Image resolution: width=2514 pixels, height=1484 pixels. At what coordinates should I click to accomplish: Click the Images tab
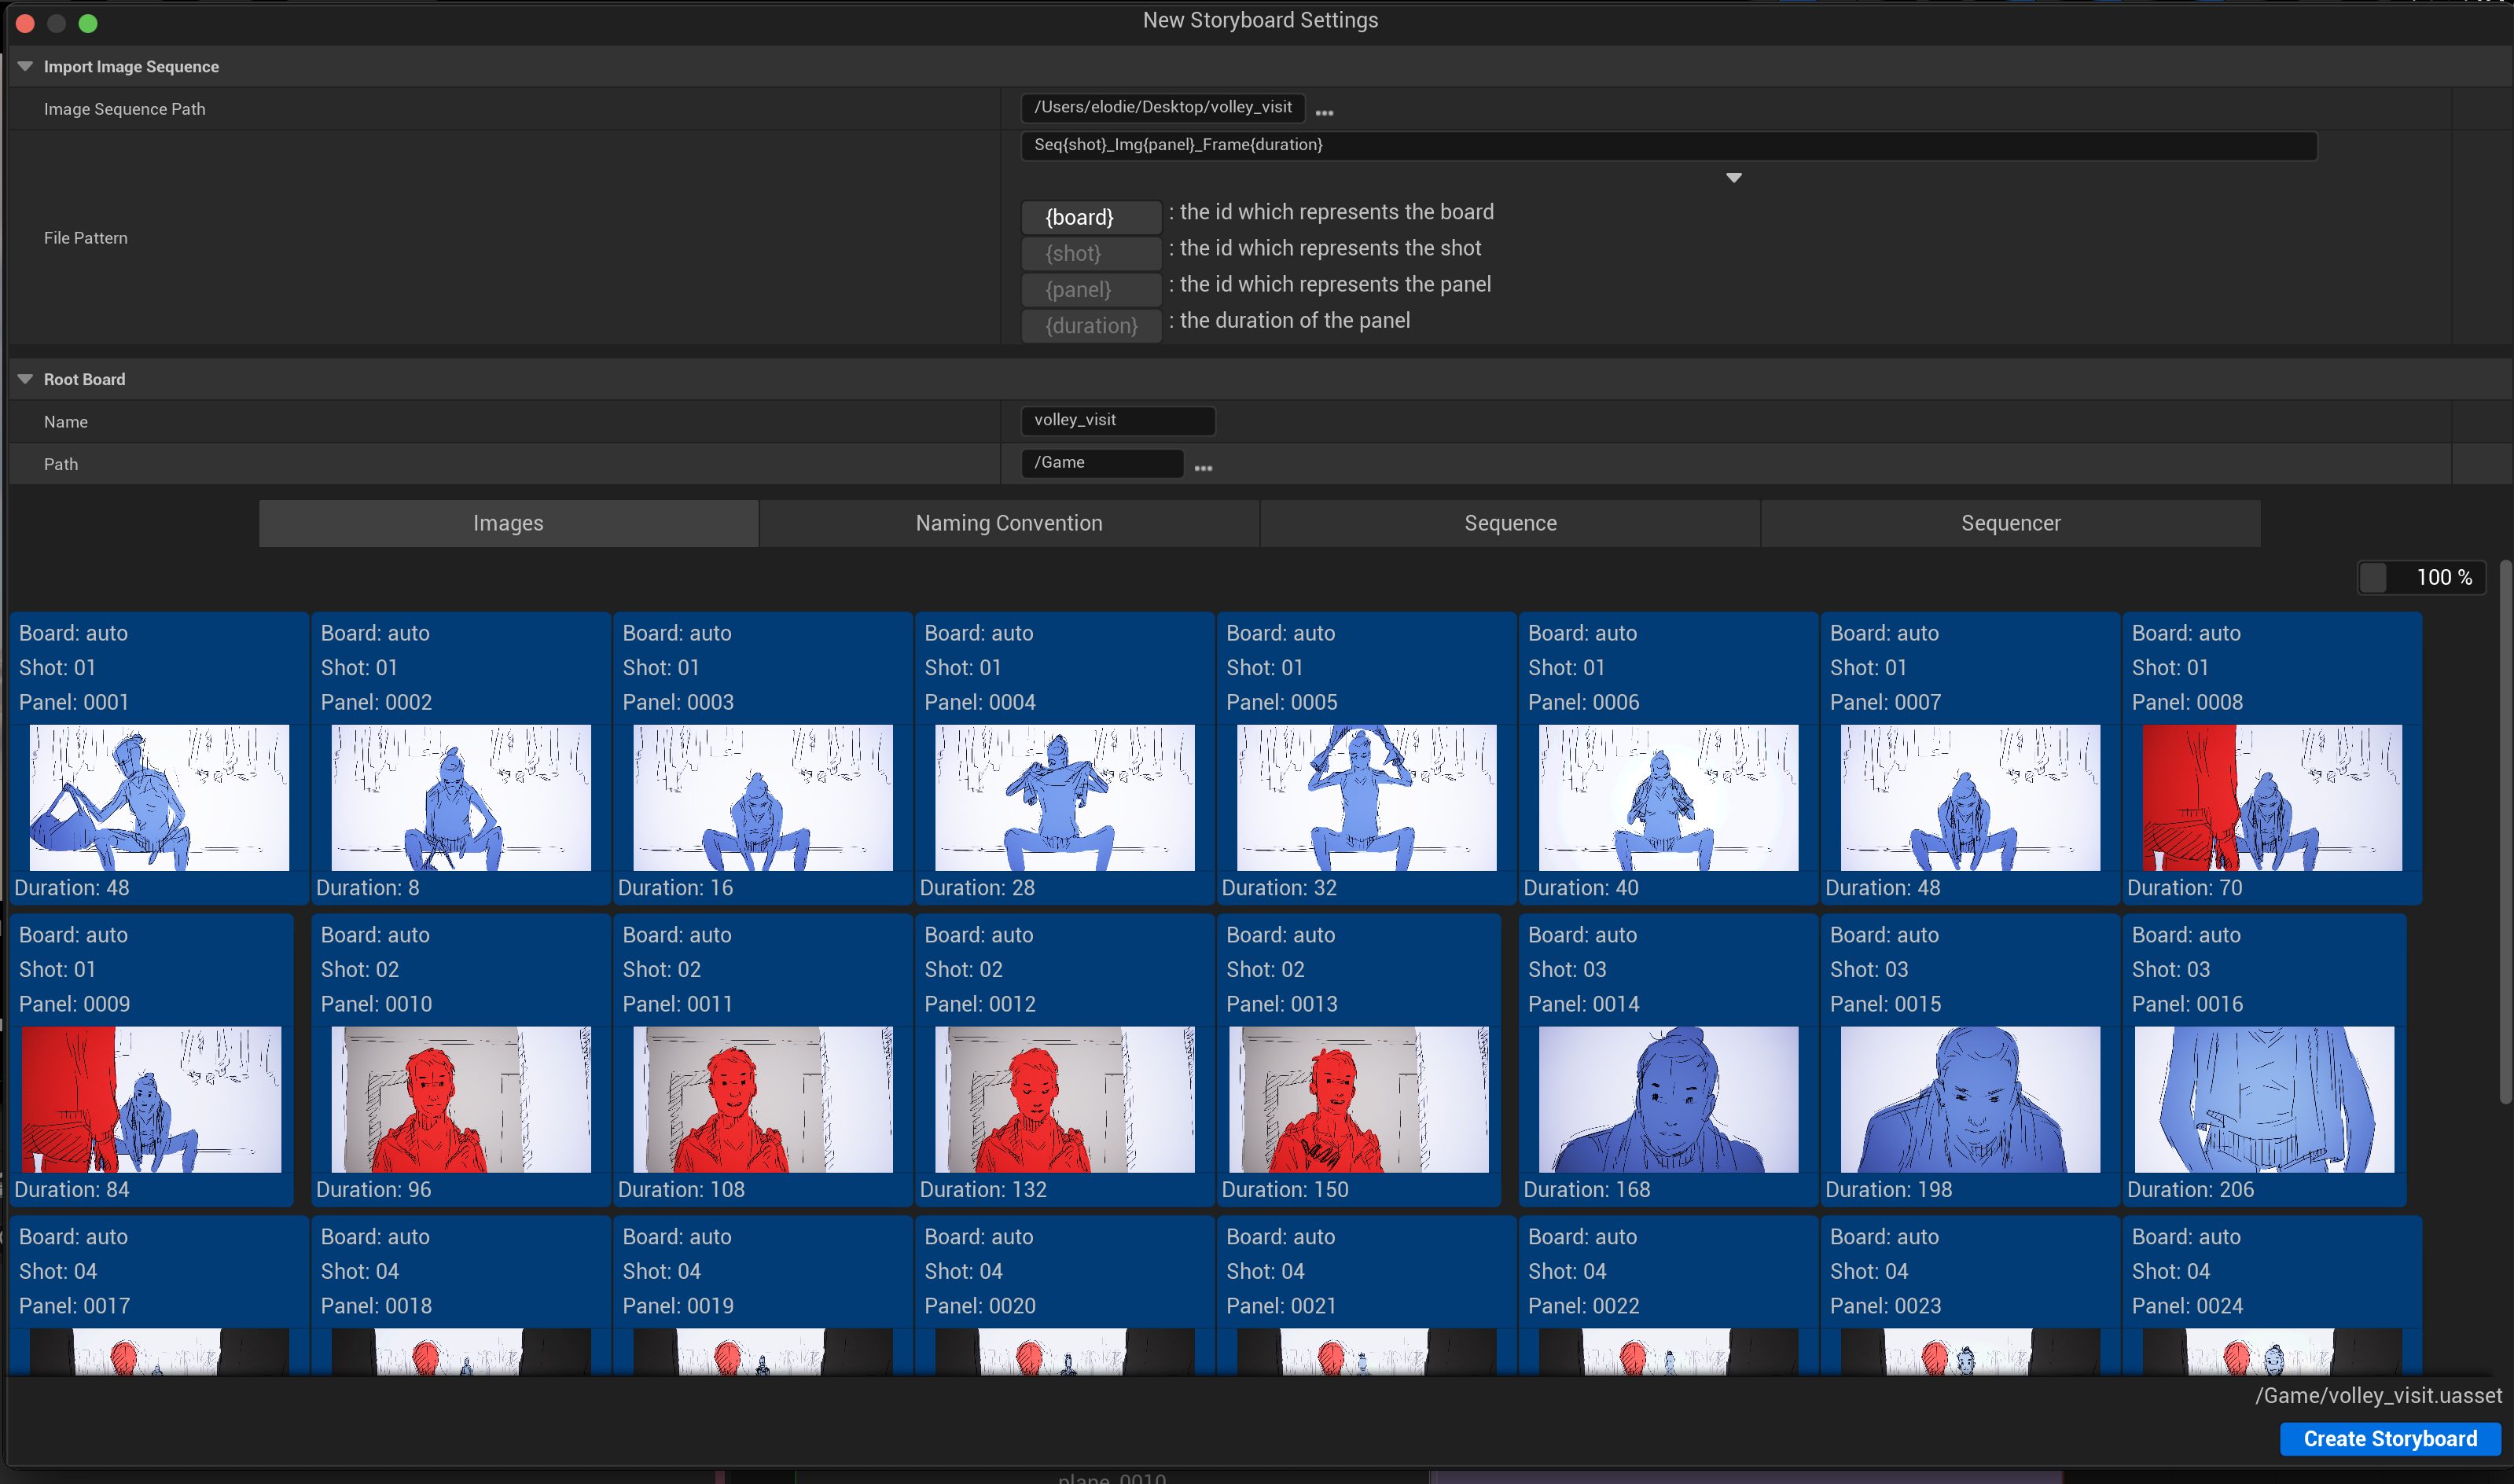coord(509,521)
